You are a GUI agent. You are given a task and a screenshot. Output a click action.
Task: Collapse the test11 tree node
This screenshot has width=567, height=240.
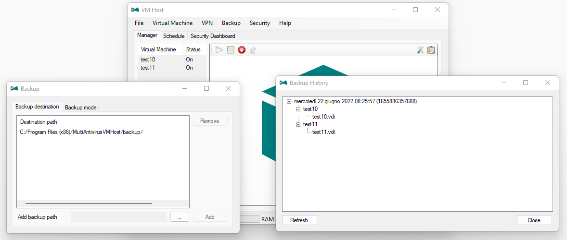click(298, 124)
